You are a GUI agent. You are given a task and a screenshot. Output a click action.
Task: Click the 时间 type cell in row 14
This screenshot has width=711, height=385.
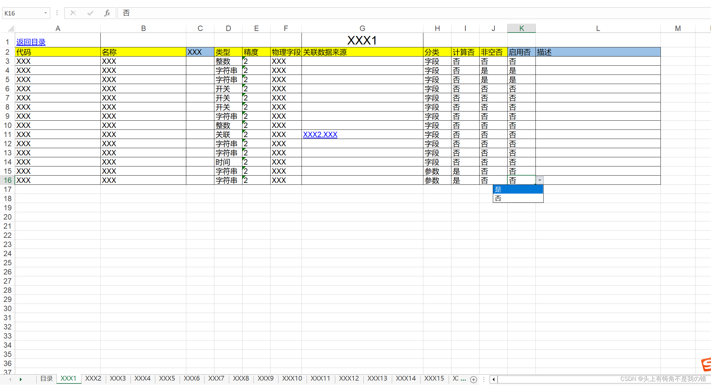click(228, 162)
